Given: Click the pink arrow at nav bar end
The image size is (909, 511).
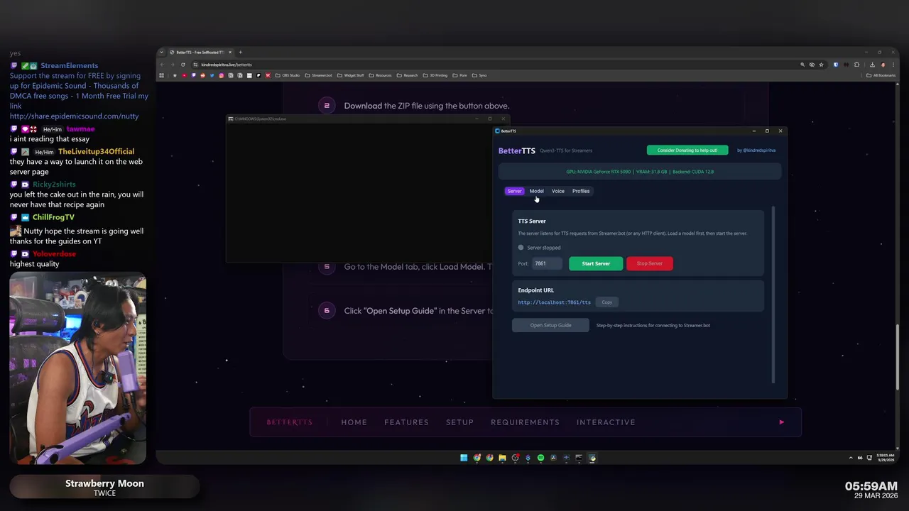Looking at the screenshot, I should pos(781,422).
